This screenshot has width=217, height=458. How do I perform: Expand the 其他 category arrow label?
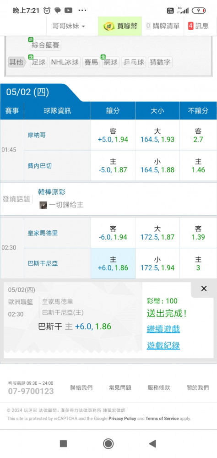16,62
